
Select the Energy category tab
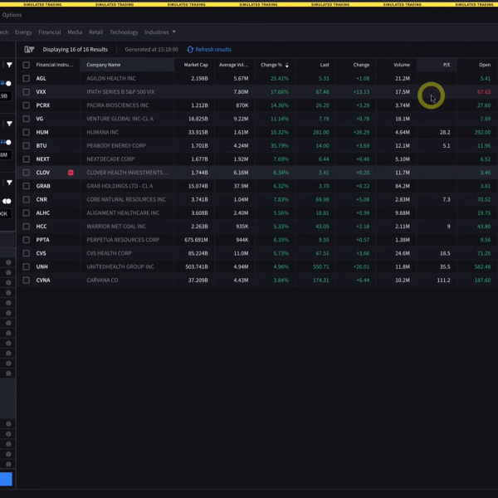click(23, 32)
